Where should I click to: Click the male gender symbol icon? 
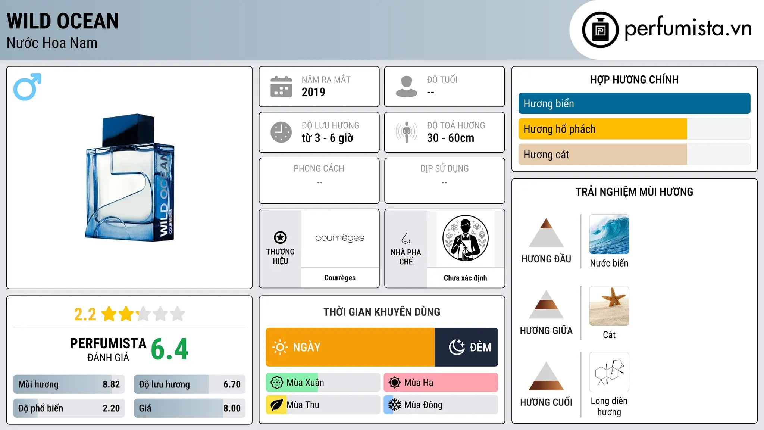click(27, 87)
